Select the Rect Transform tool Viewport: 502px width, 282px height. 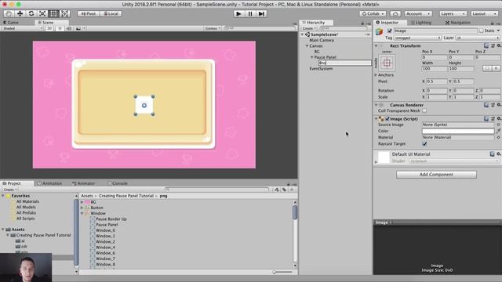53,14
